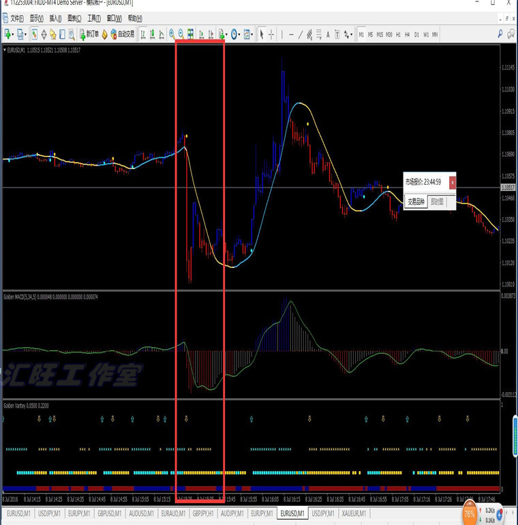Select the Fibonacci retracement tool
518x525 pixels.
coord(318,34)
